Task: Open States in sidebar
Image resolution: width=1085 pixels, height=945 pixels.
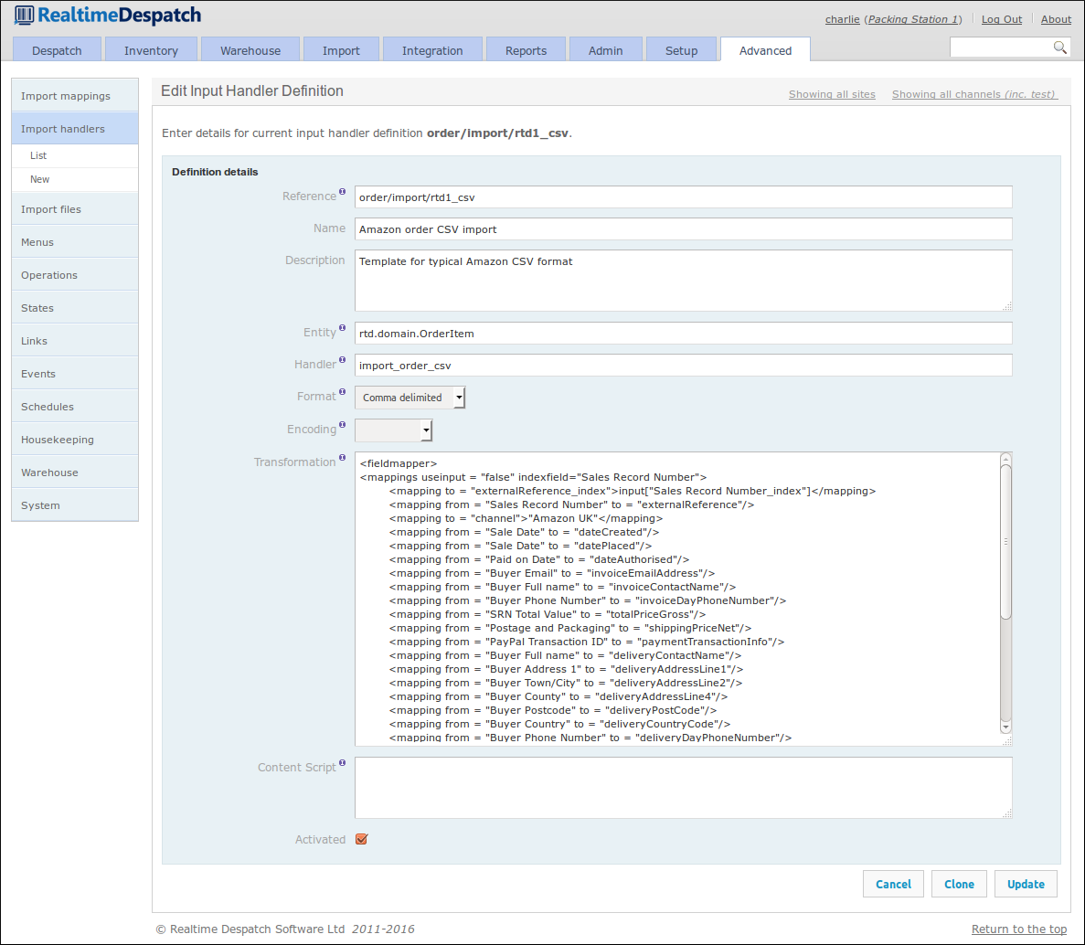Action: pos(75,308)
